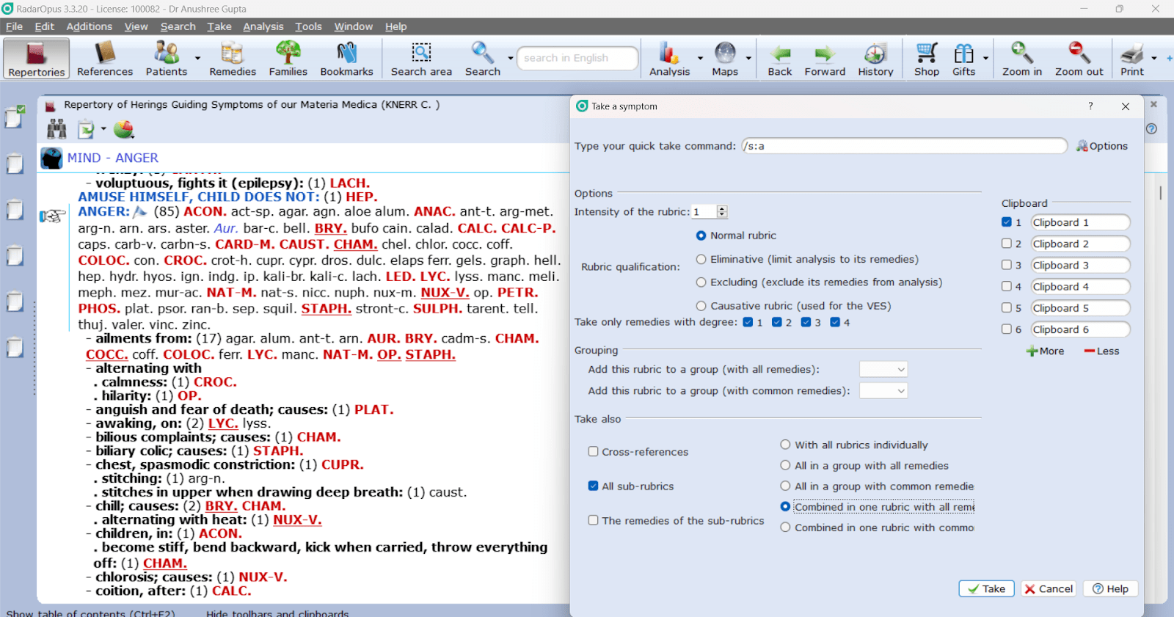
Task: Go Forward with the green arrow
Action: [825, 59]
